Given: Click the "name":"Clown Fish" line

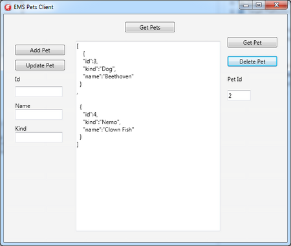Looking at the screenshot, I should click(109, 129).
